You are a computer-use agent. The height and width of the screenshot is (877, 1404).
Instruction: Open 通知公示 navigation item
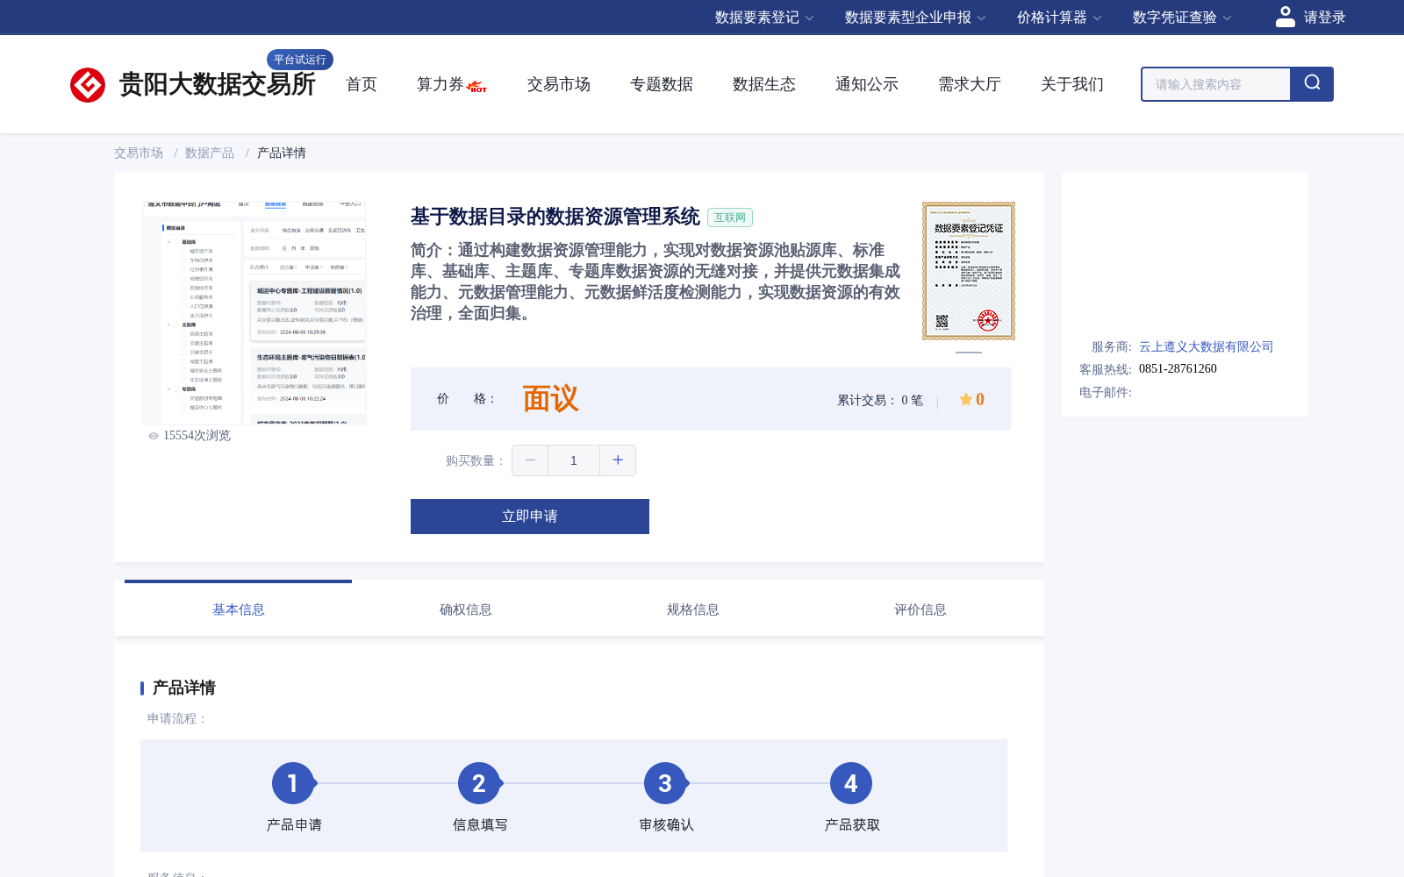(x=867, y=84)
